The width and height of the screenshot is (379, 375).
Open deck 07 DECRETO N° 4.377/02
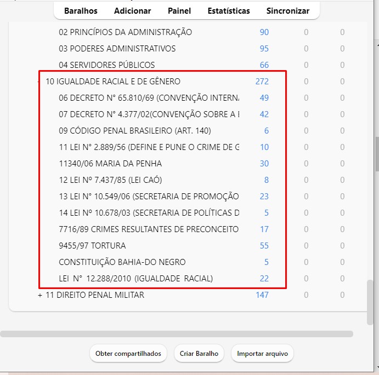(x=149, y=114)
